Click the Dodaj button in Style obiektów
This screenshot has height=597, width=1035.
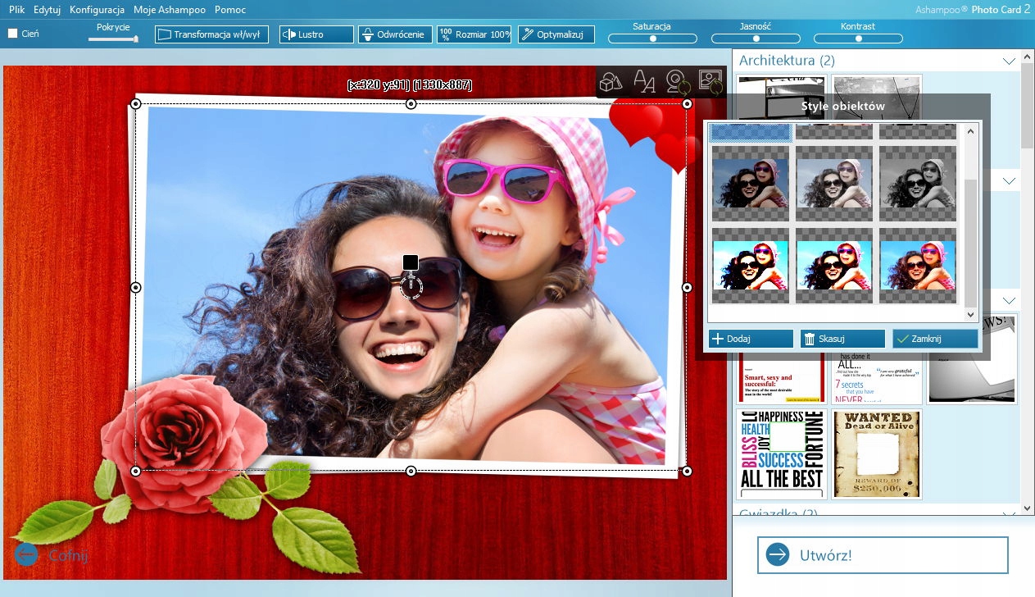coord(751,339)
